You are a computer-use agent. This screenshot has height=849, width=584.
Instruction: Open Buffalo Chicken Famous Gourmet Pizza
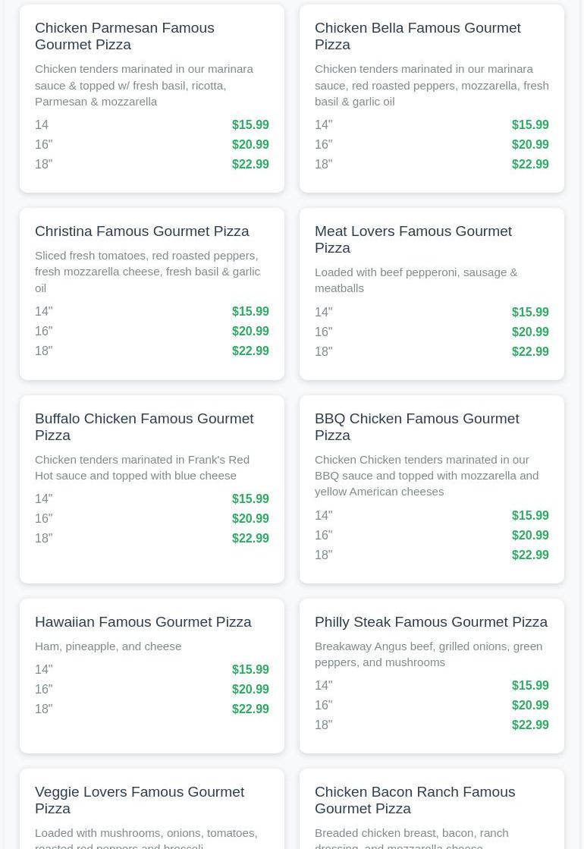(x=144, y=426)
